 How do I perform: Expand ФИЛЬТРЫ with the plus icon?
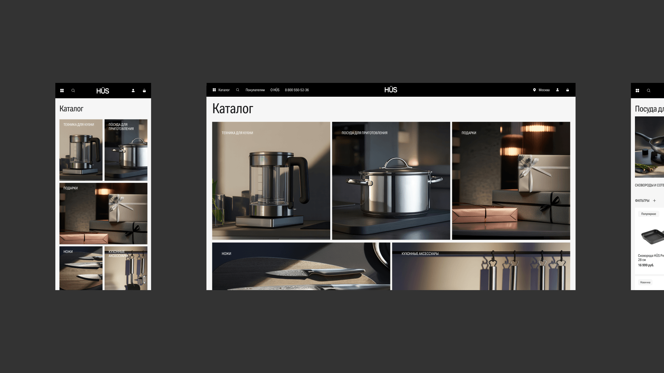click(654, 201)
